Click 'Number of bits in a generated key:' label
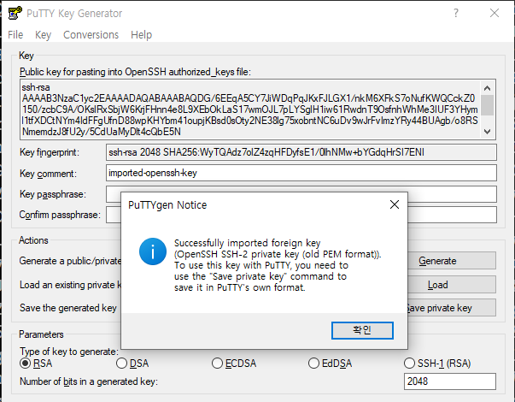The height and width of the screenshot is (402, 515). pos(89,381)
